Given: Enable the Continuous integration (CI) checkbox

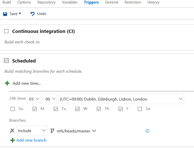Looking at the screenshot, I should [6, 31].
